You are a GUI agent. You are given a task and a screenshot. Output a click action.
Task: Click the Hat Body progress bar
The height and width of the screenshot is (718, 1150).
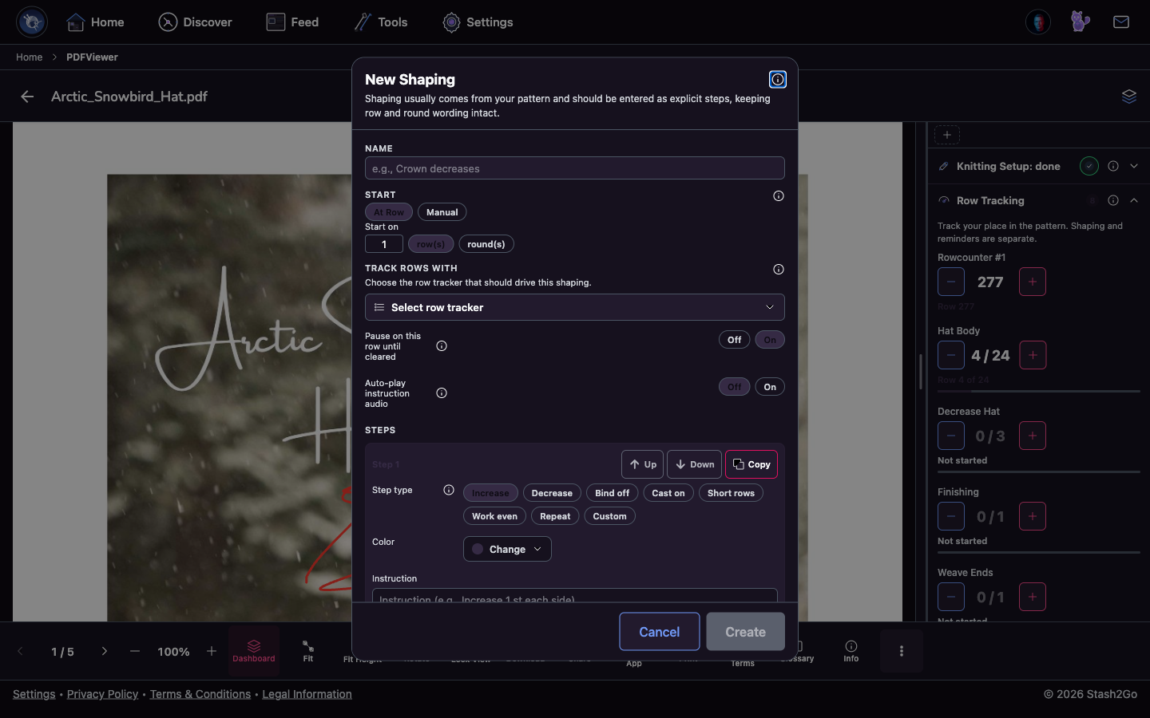[1039, 391]
